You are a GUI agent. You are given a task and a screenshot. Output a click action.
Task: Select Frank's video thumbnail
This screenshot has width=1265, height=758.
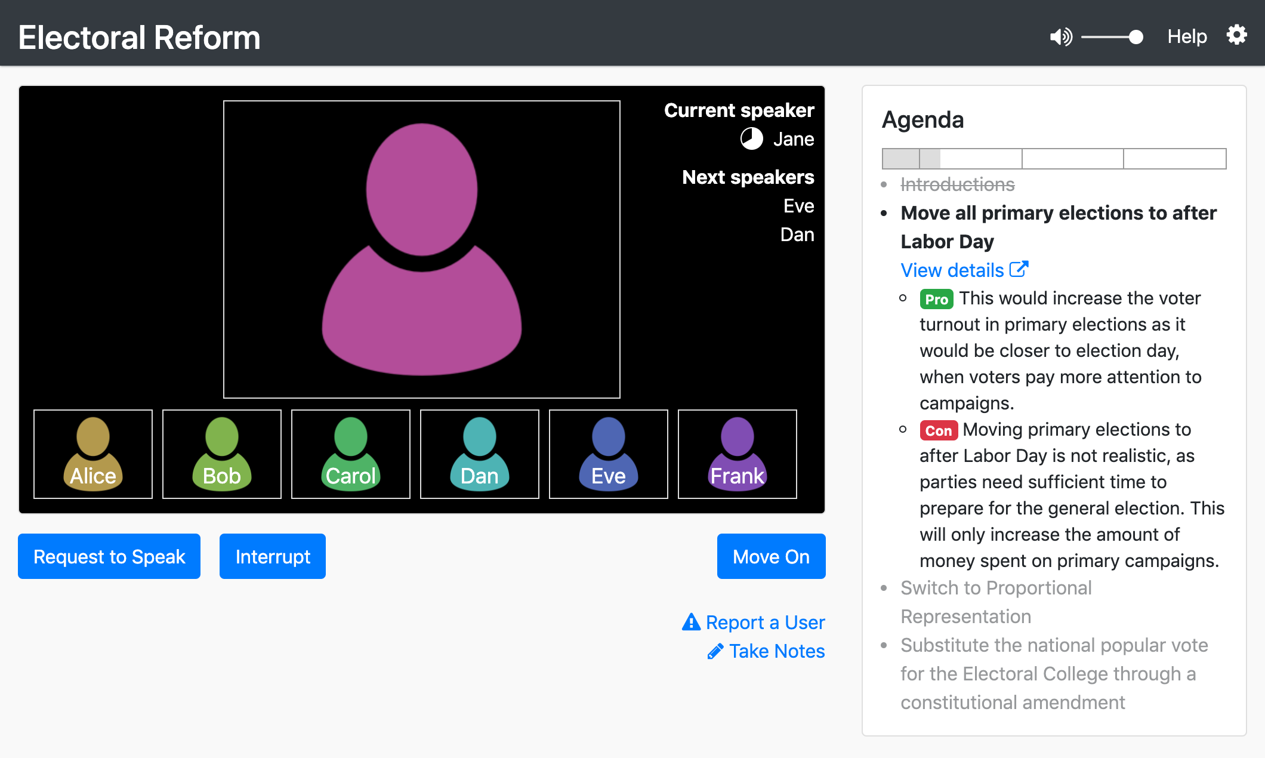(737, 454)
